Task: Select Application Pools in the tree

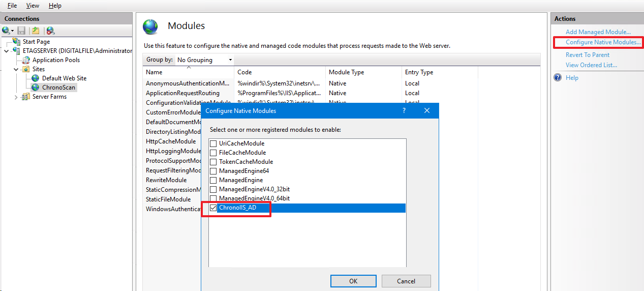Action: click(x=56, y=60)
